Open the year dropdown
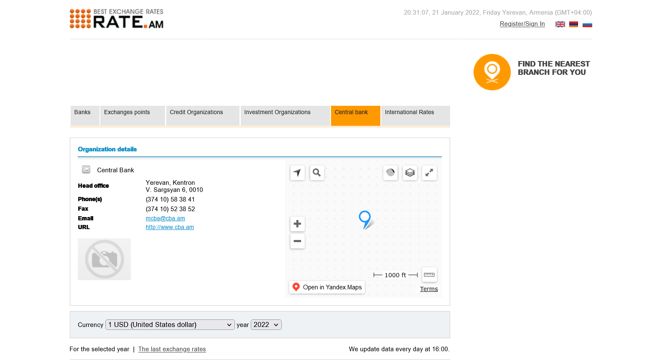This screenshot has width=670, height=360. click(x=266, y=325)
